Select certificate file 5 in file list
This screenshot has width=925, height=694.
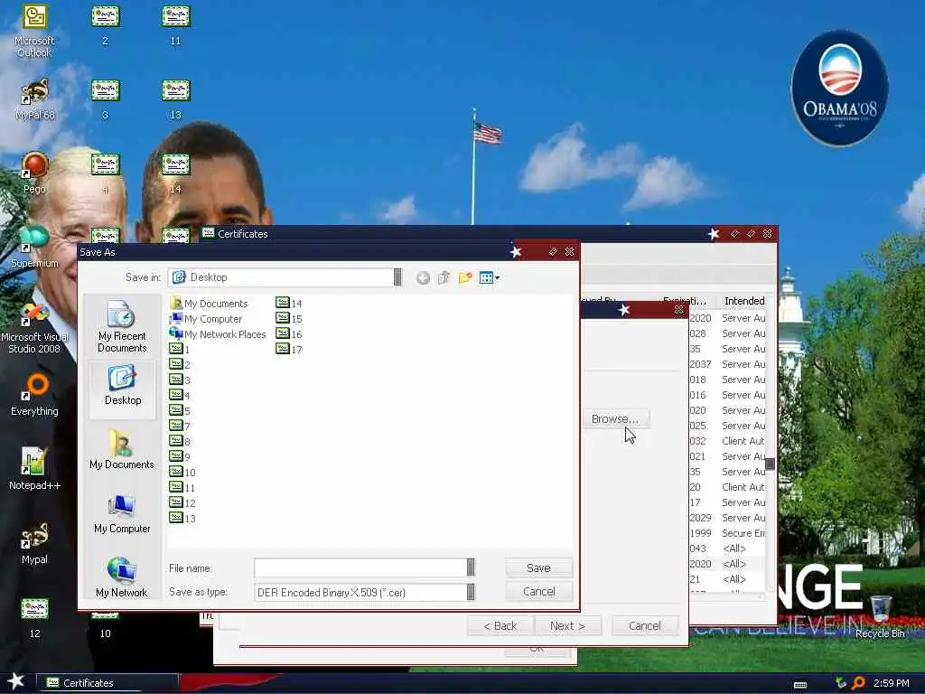[180, 411]
